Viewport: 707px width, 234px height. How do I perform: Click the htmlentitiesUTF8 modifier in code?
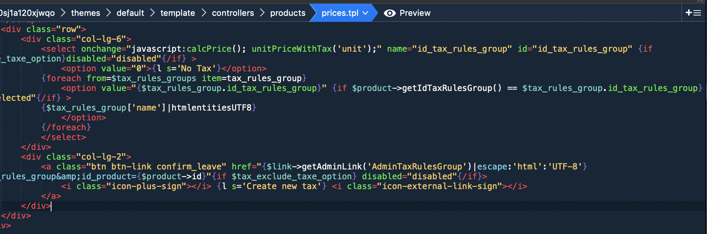point(212,108)
